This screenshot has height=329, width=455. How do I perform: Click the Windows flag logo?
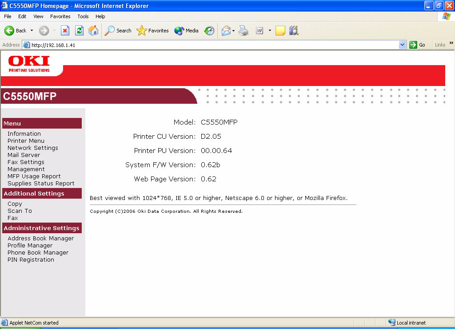pyautogui.click(x=446, y=16)
